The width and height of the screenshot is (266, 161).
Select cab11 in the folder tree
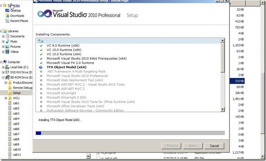click(17, 154)
